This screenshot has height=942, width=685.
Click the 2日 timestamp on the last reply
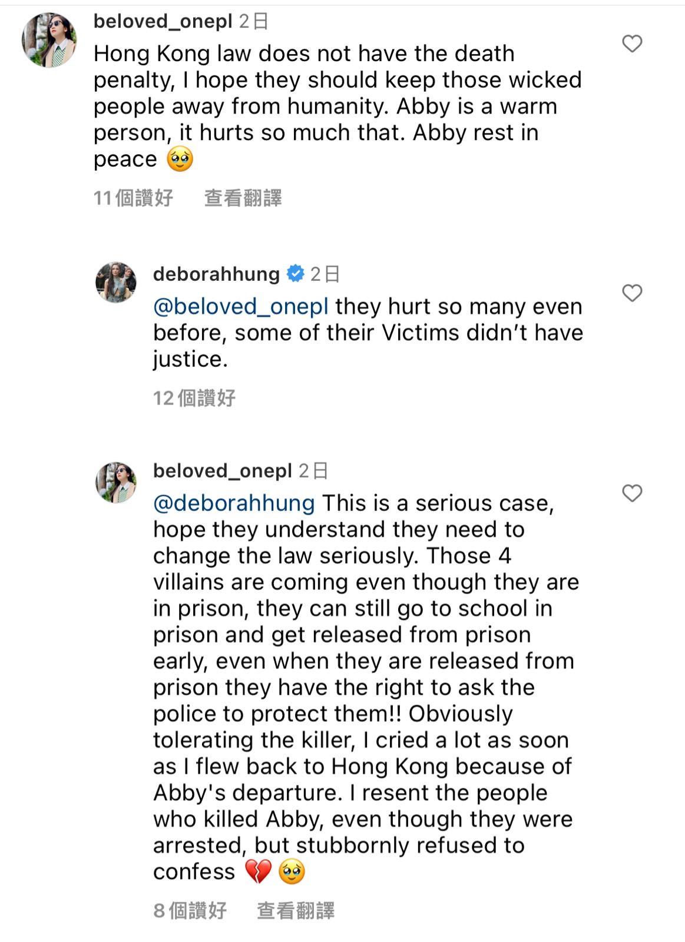point(313,470)
